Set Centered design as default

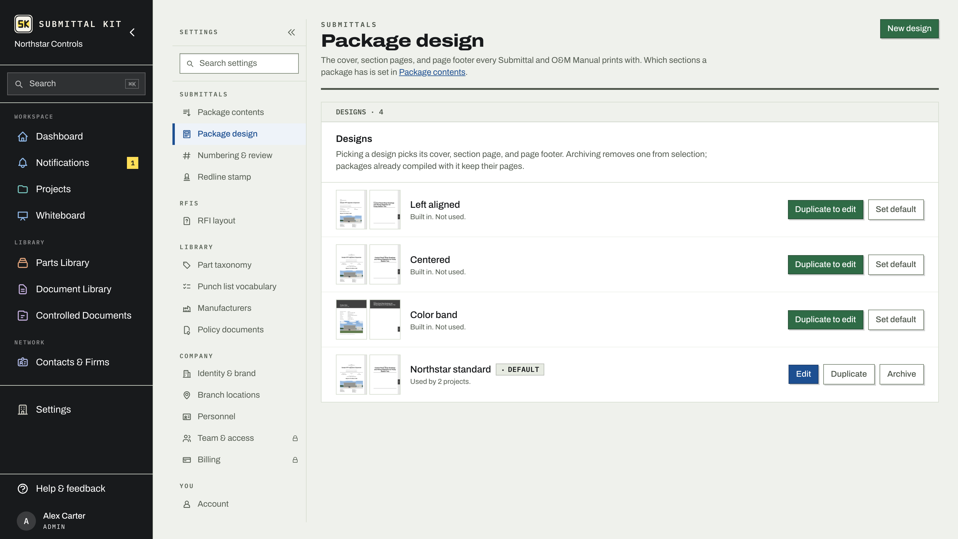click(895, 264)
